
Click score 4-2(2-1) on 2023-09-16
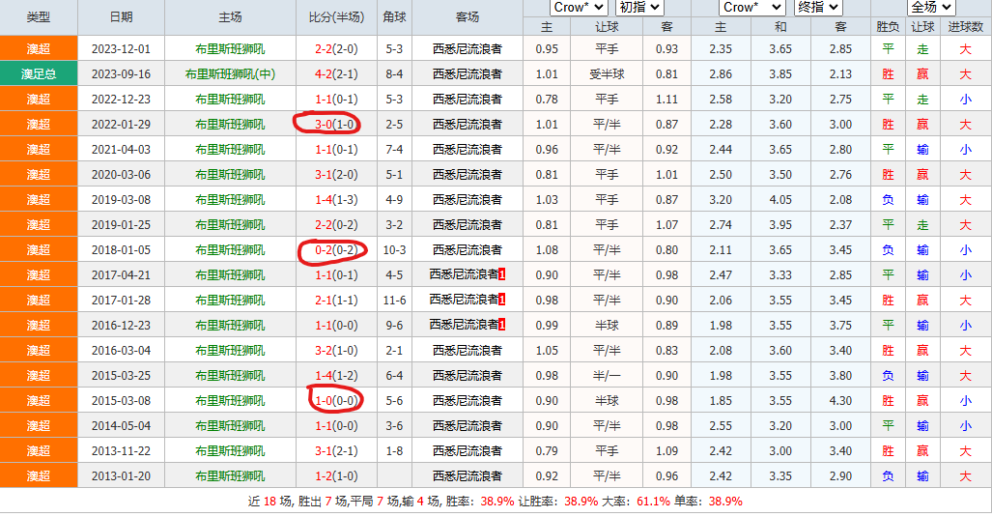(336, 74)
